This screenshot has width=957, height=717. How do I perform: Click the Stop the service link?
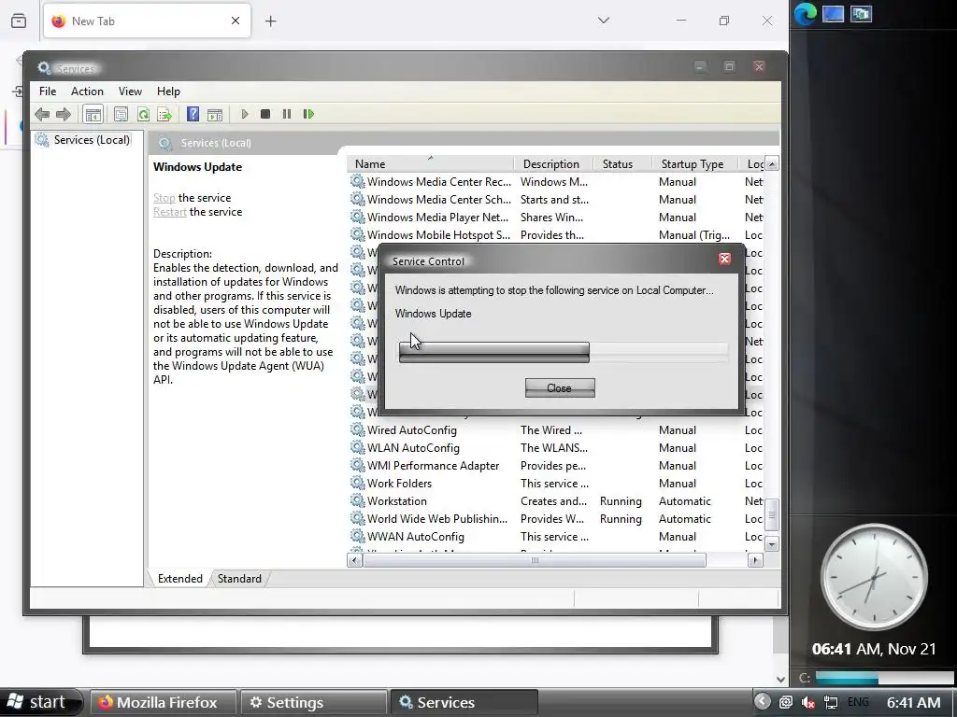point(164,198)
